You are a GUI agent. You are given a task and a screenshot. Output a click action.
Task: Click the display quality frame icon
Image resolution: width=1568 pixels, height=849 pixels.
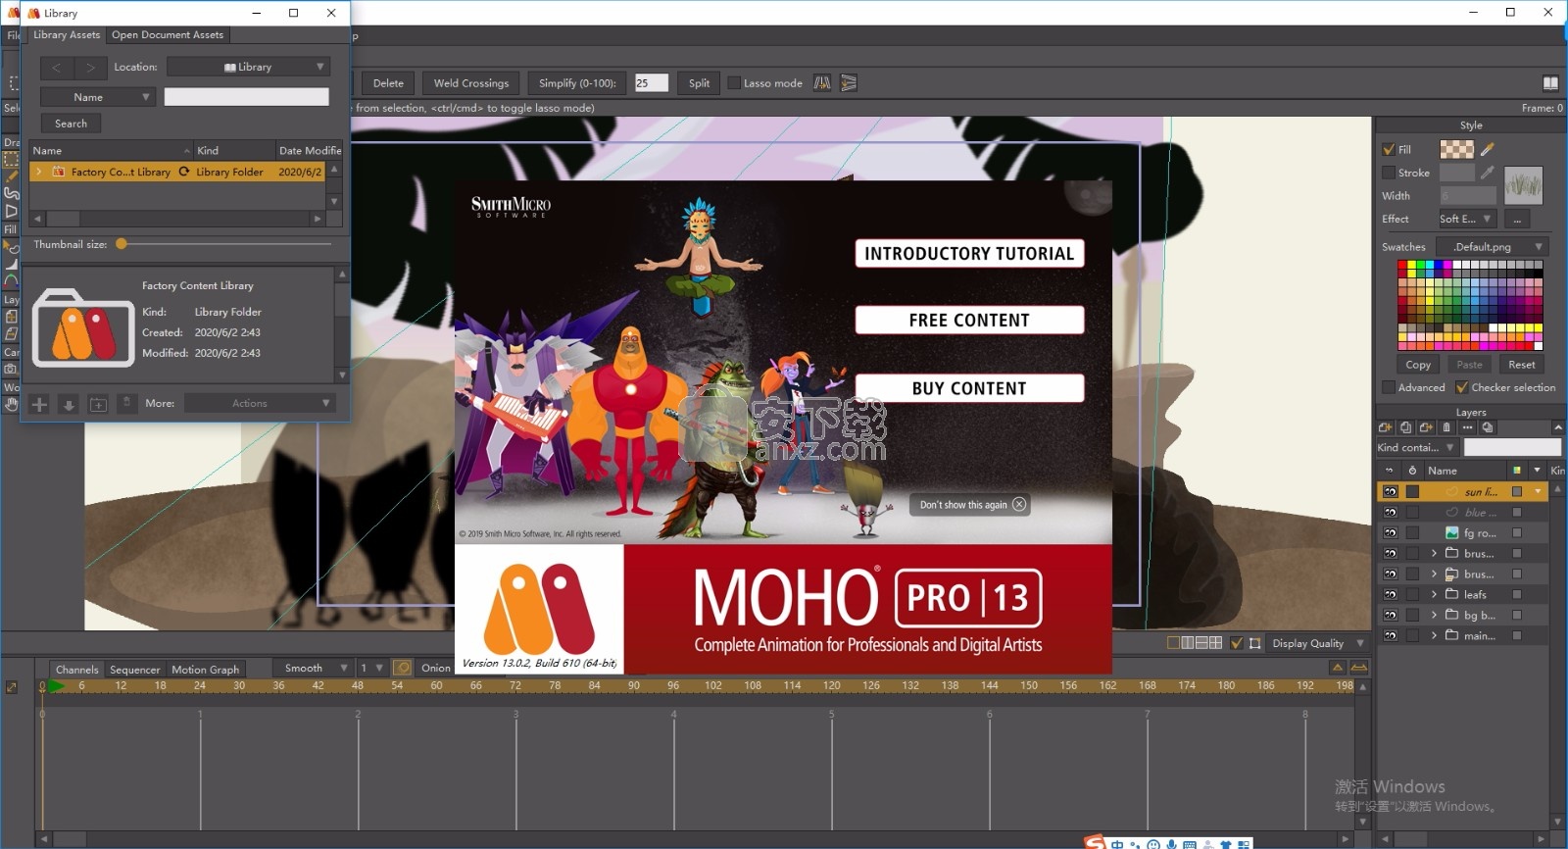1255,643
